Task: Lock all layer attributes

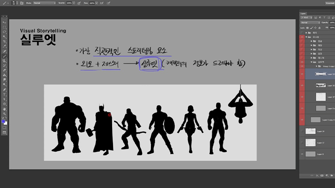Action: coord(320,28)
